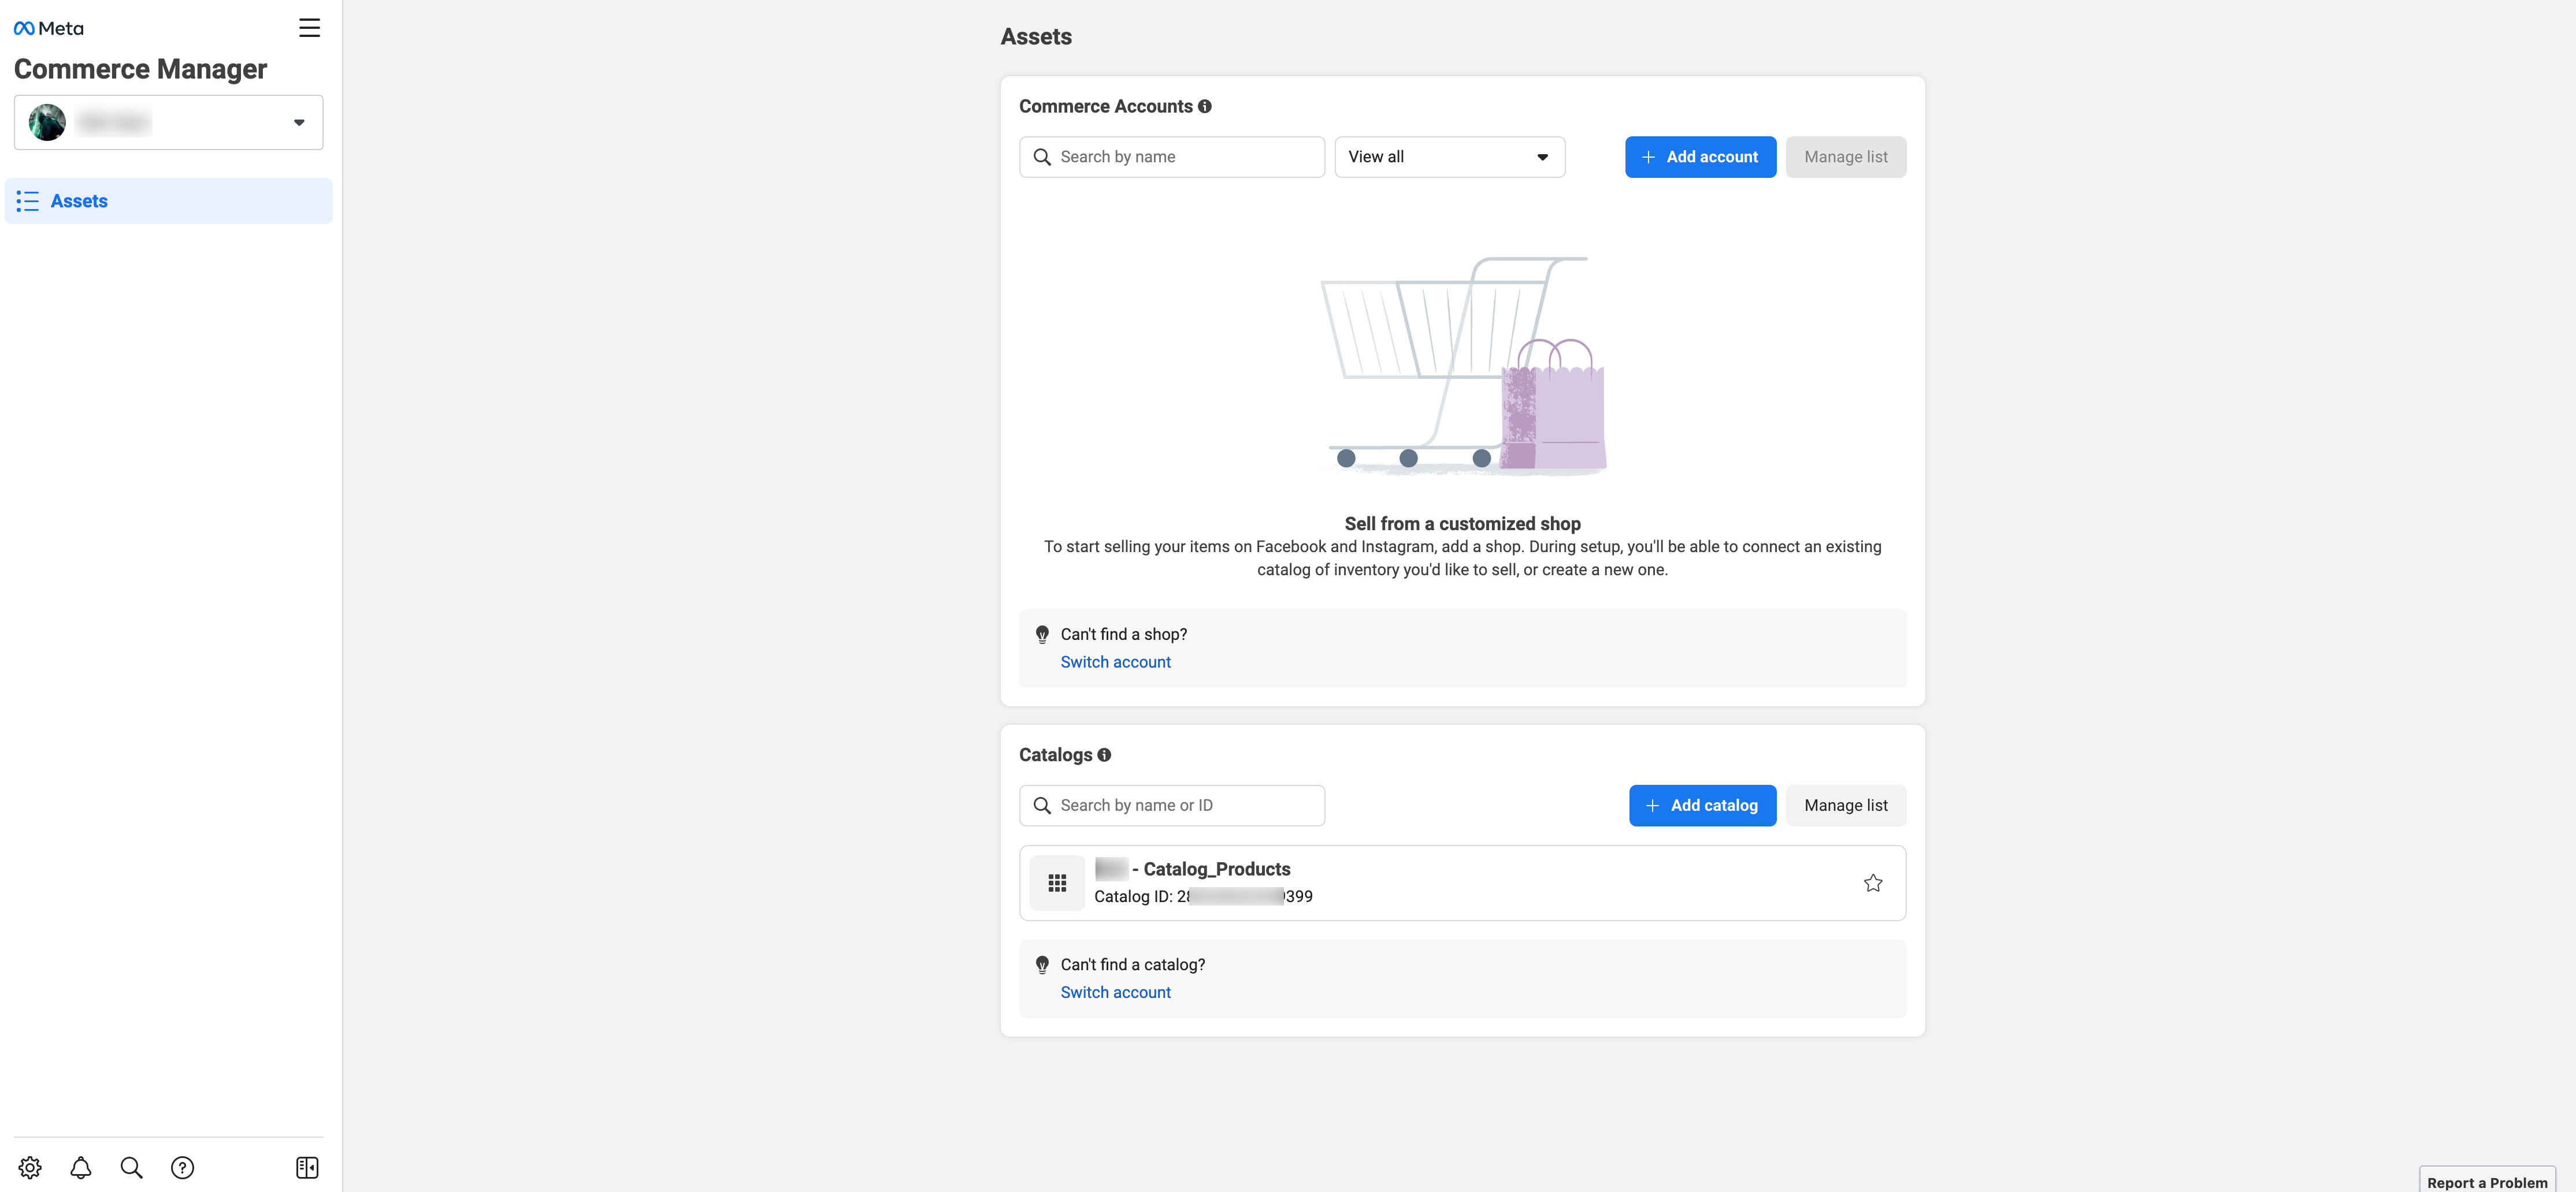Click Manage list in Commerce Accounts
2576x1192 pixels.
tap(1845, 157)
